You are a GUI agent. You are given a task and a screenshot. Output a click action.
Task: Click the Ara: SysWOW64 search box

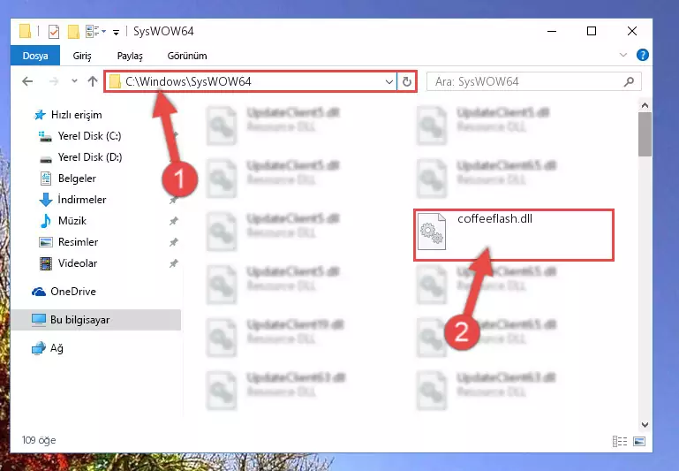tap(533, 81)
